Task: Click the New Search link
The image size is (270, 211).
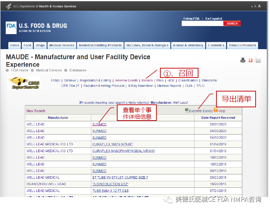Action: (x=36, y=111)
